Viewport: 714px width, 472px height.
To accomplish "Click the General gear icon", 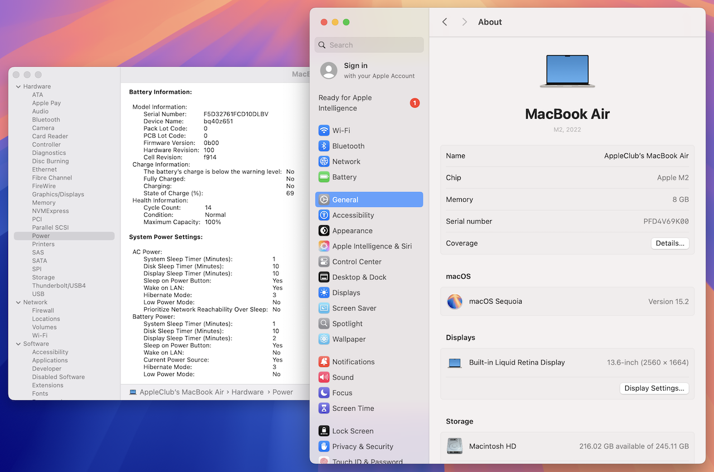I will coord(324,199).
